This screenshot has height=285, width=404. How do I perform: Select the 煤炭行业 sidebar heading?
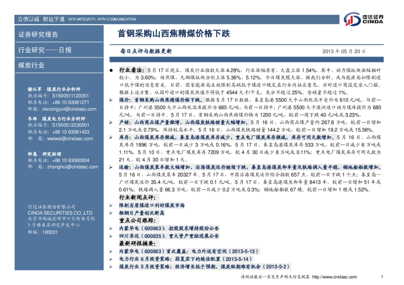click(x=31, y=65)
